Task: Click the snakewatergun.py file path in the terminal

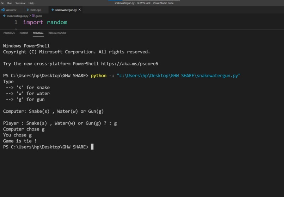Action: (x=179, y=76)
